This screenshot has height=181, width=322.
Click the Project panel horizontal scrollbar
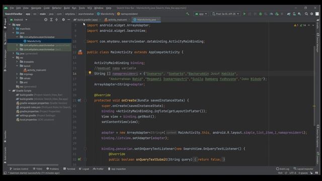[33, 164]
